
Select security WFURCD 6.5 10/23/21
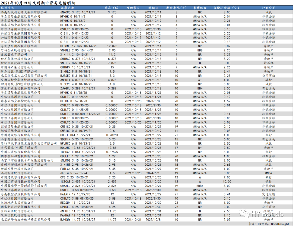(x=76, y=143)
